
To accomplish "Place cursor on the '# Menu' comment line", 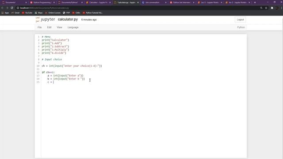I will (46, 37).
